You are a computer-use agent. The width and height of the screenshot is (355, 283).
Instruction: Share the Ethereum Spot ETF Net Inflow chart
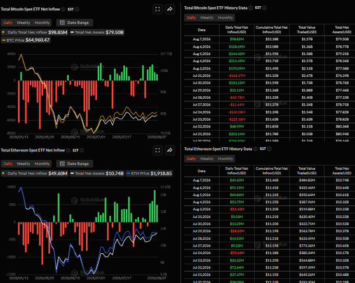click(x=170, y=150)
